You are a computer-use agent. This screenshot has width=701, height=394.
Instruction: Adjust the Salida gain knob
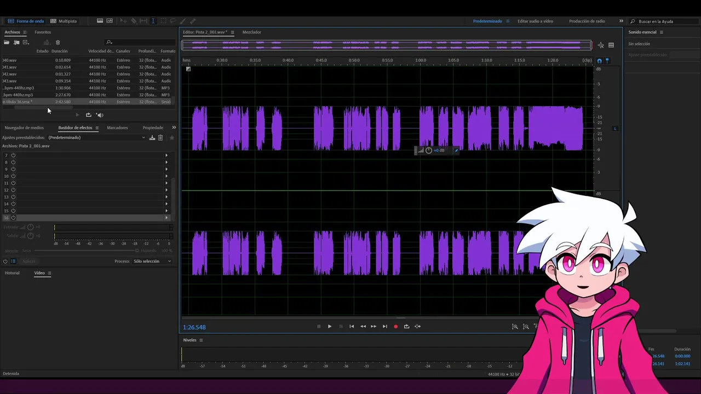(31, 236)
